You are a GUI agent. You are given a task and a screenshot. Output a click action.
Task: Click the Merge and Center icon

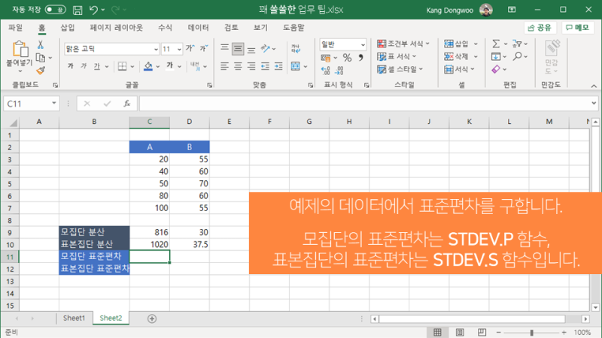(x=295, y=66)
